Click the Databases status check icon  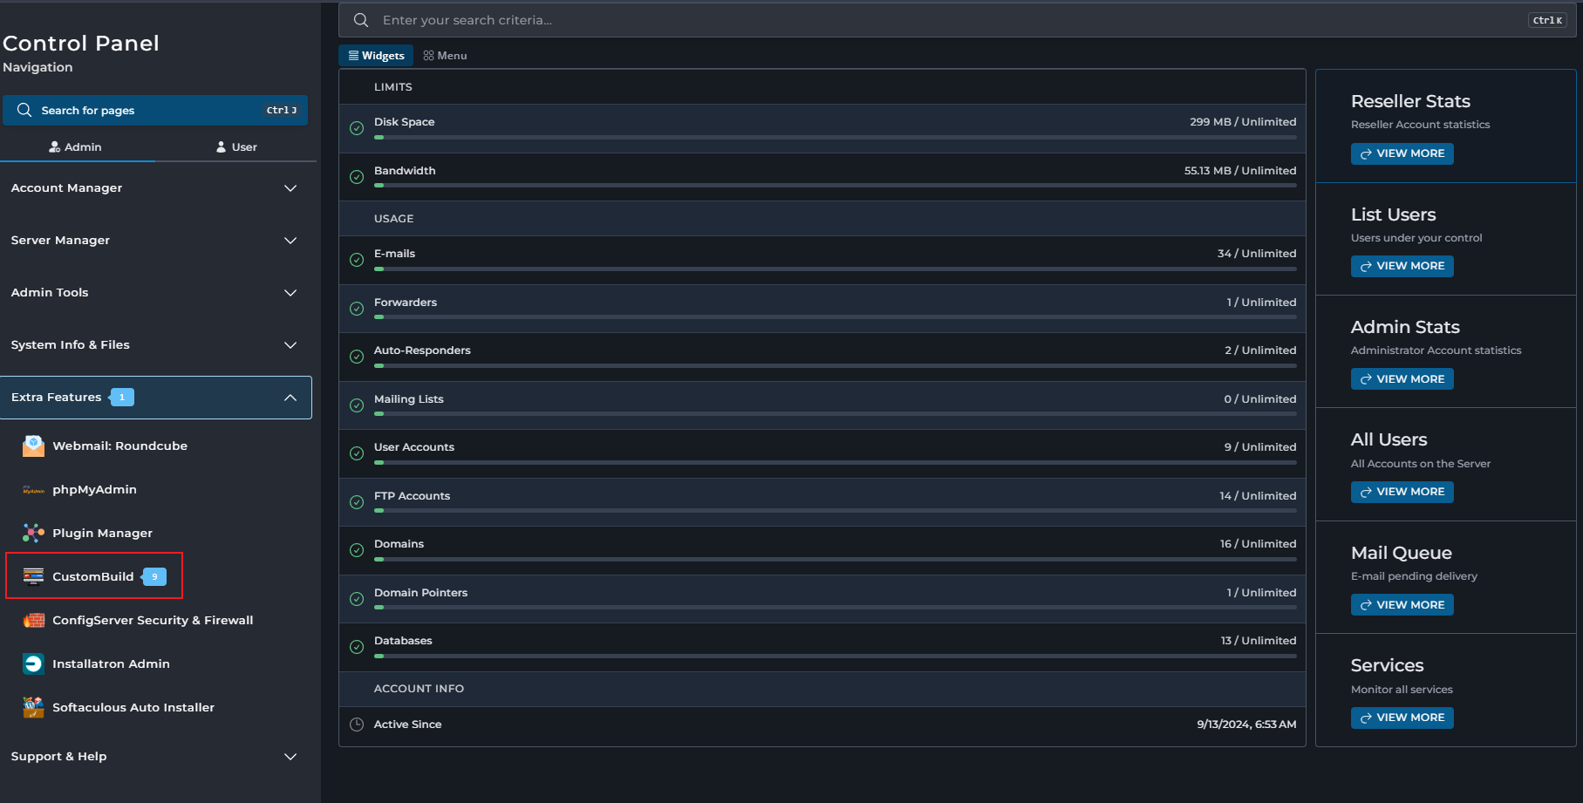pos(357,647)
